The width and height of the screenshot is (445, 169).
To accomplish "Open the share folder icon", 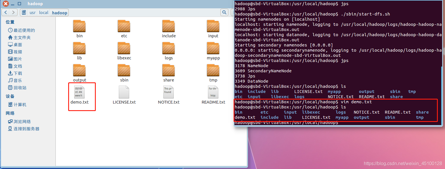I will coord(169,70).
